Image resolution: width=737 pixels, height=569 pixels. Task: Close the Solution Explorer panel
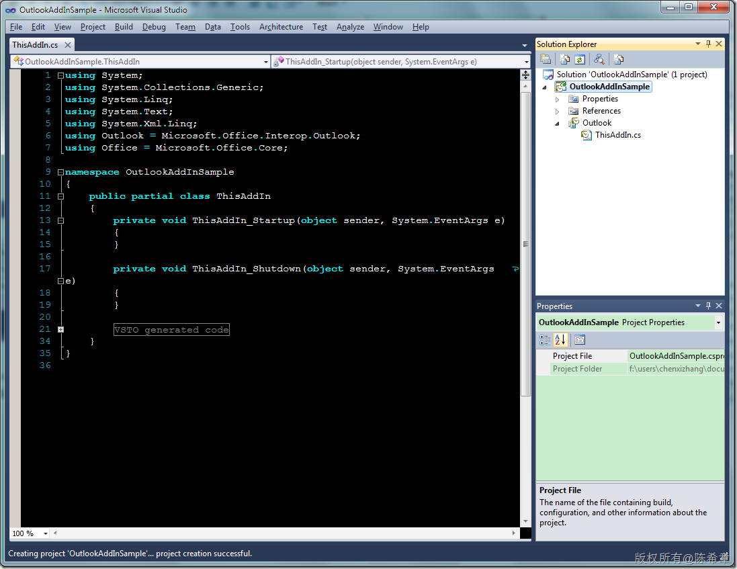[x=719, y=44]
